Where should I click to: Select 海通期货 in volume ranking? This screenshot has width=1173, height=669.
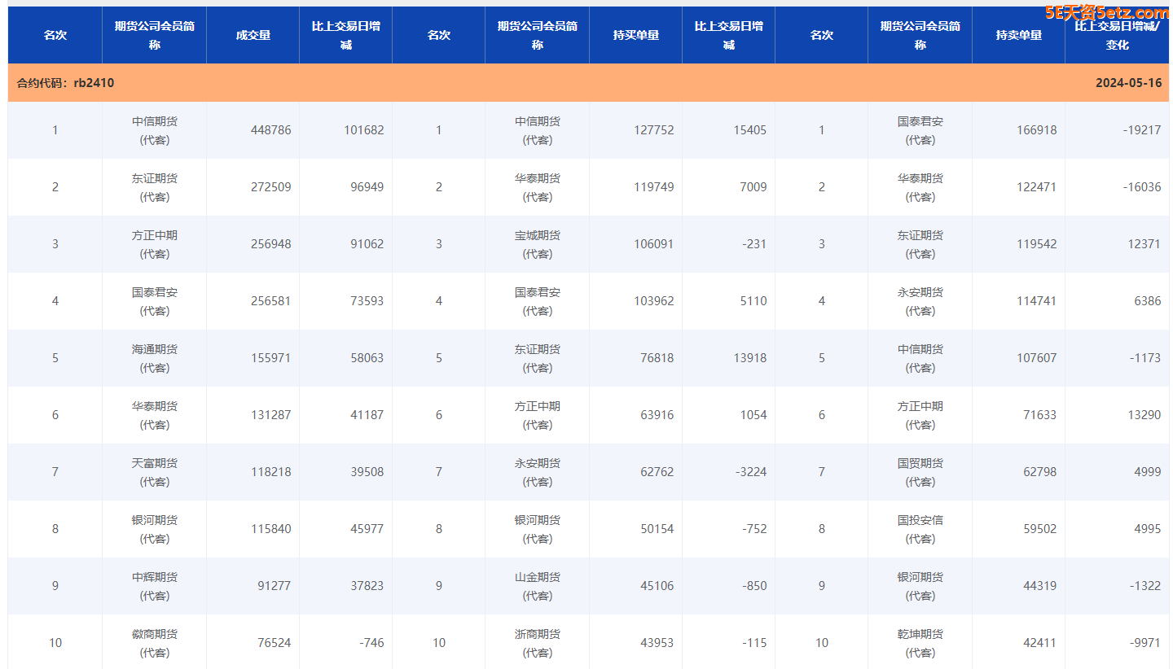point(155,349)
